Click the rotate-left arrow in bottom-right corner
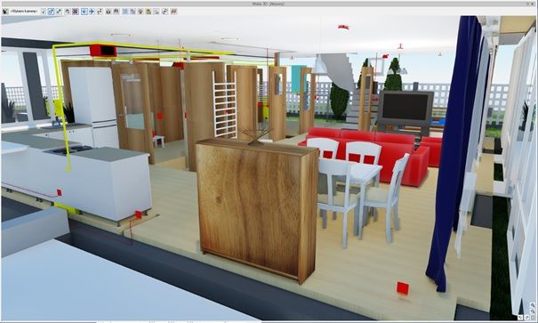The height and width of the screenshot is (323, 538). (x=520, y=317)
